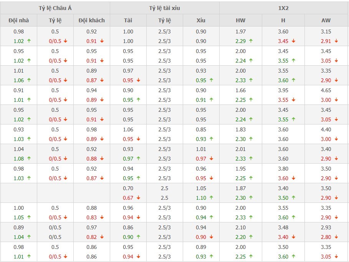Click the green up arrow beside 1.08
Image resolution: width=349 pixels, height=262 pixels.
click(x=29, y=159)
